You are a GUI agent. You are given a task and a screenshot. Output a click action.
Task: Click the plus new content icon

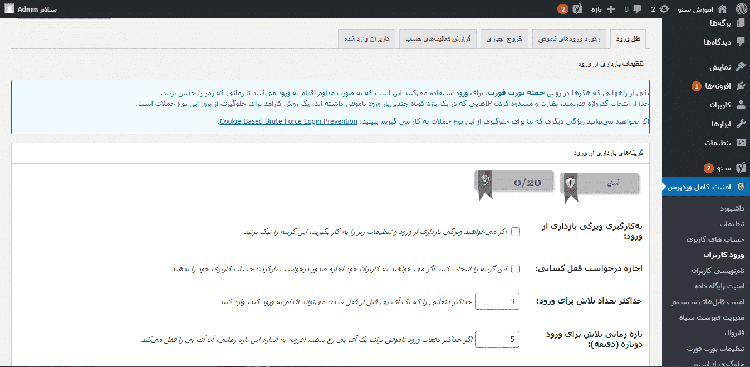(611, 9)
